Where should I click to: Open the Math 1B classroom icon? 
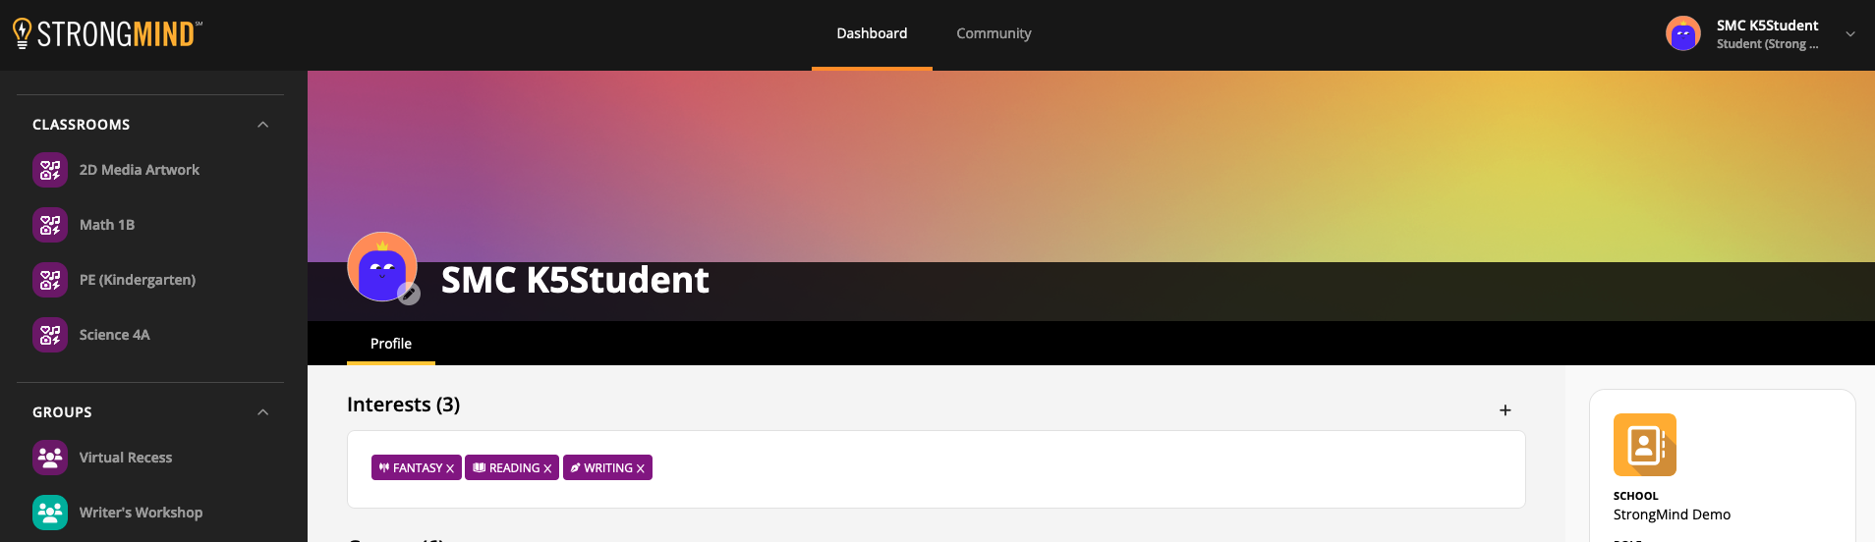click(50, 225)
